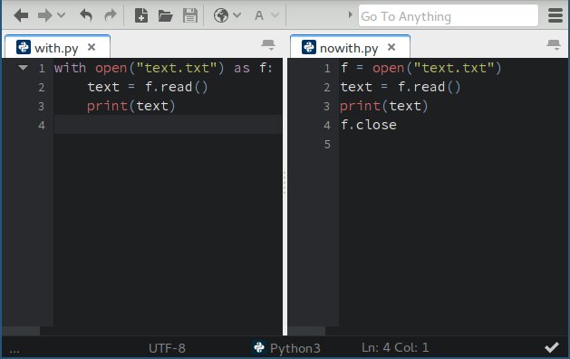Click line number 2 in with.py
This screenshot has height=359, width=570.
[x=42, y=88]
